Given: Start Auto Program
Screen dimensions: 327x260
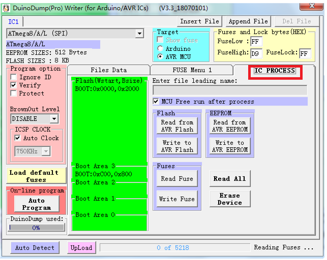Looking at the screenshot, I should (37, 204).
